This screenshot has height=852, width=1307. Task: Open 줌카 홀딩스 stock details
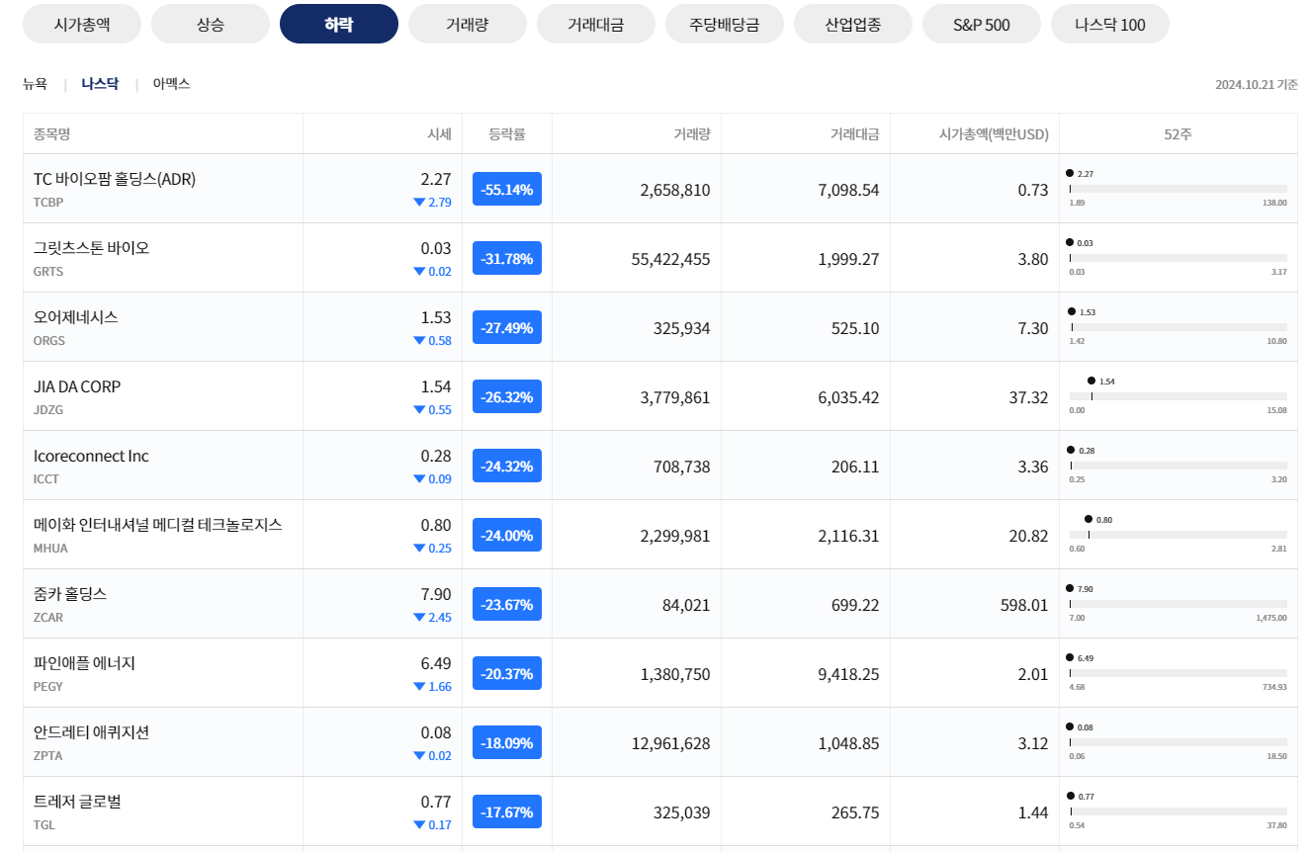(x=70, y=594)
